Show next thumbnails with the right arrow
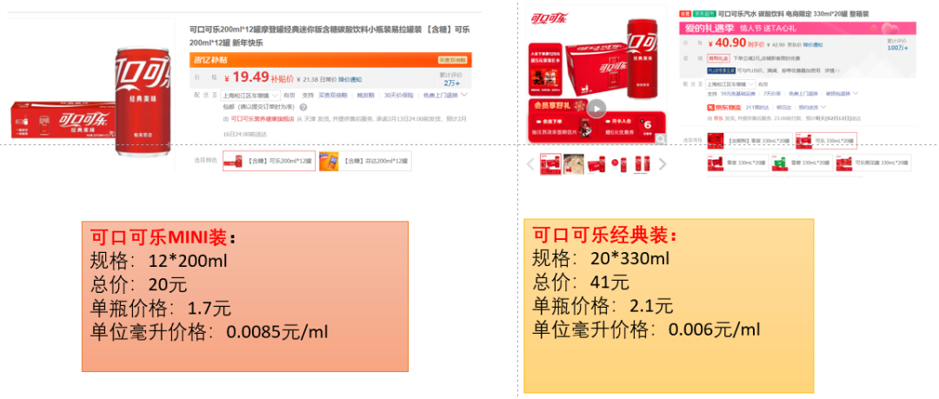 663,164
